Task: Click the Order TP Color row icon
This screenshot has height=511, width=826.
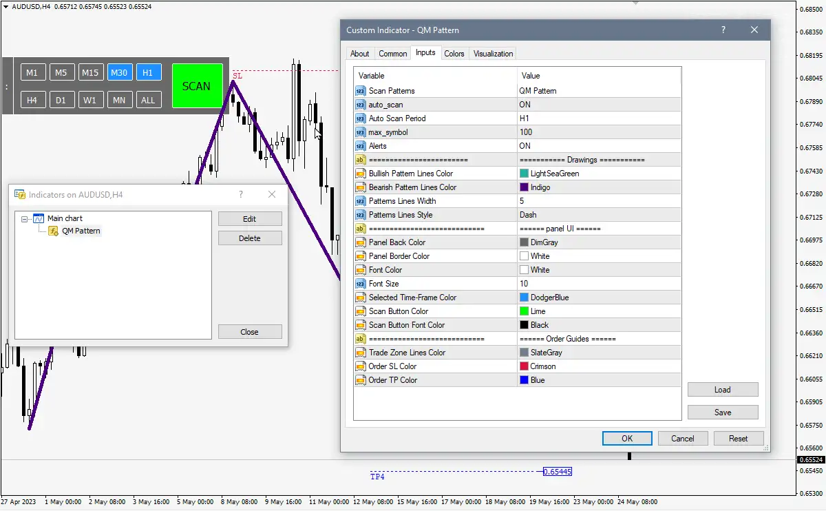Action: (361, 380)
